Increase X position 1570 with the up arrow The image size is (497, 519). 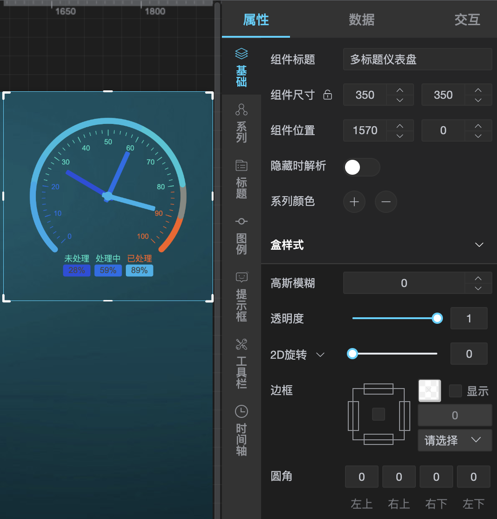coord(400,126)
